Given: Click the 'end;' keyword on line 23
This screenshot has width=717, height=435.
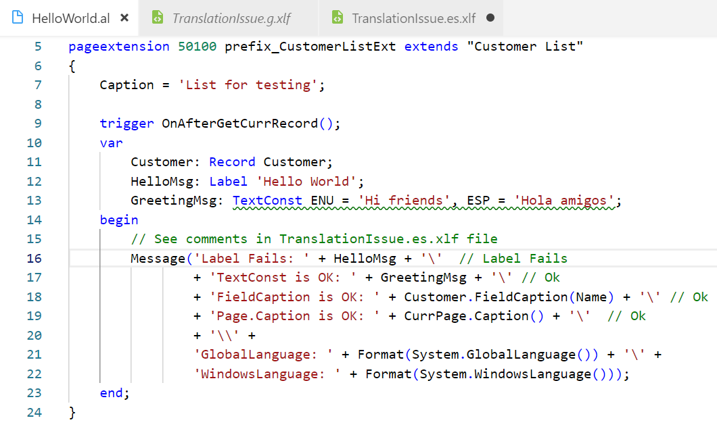Looking at the screenshot, I should (115, 394).
